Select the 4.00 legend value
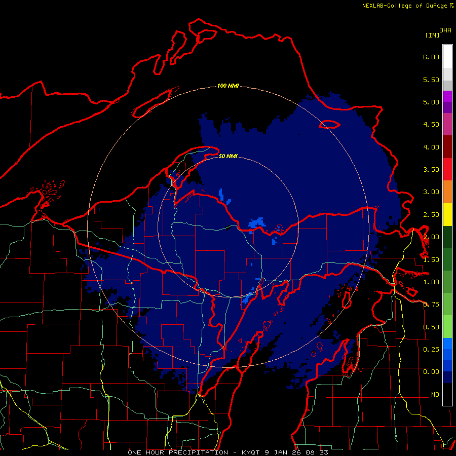This screenshot has width=456, height=456. click(431, 147)
